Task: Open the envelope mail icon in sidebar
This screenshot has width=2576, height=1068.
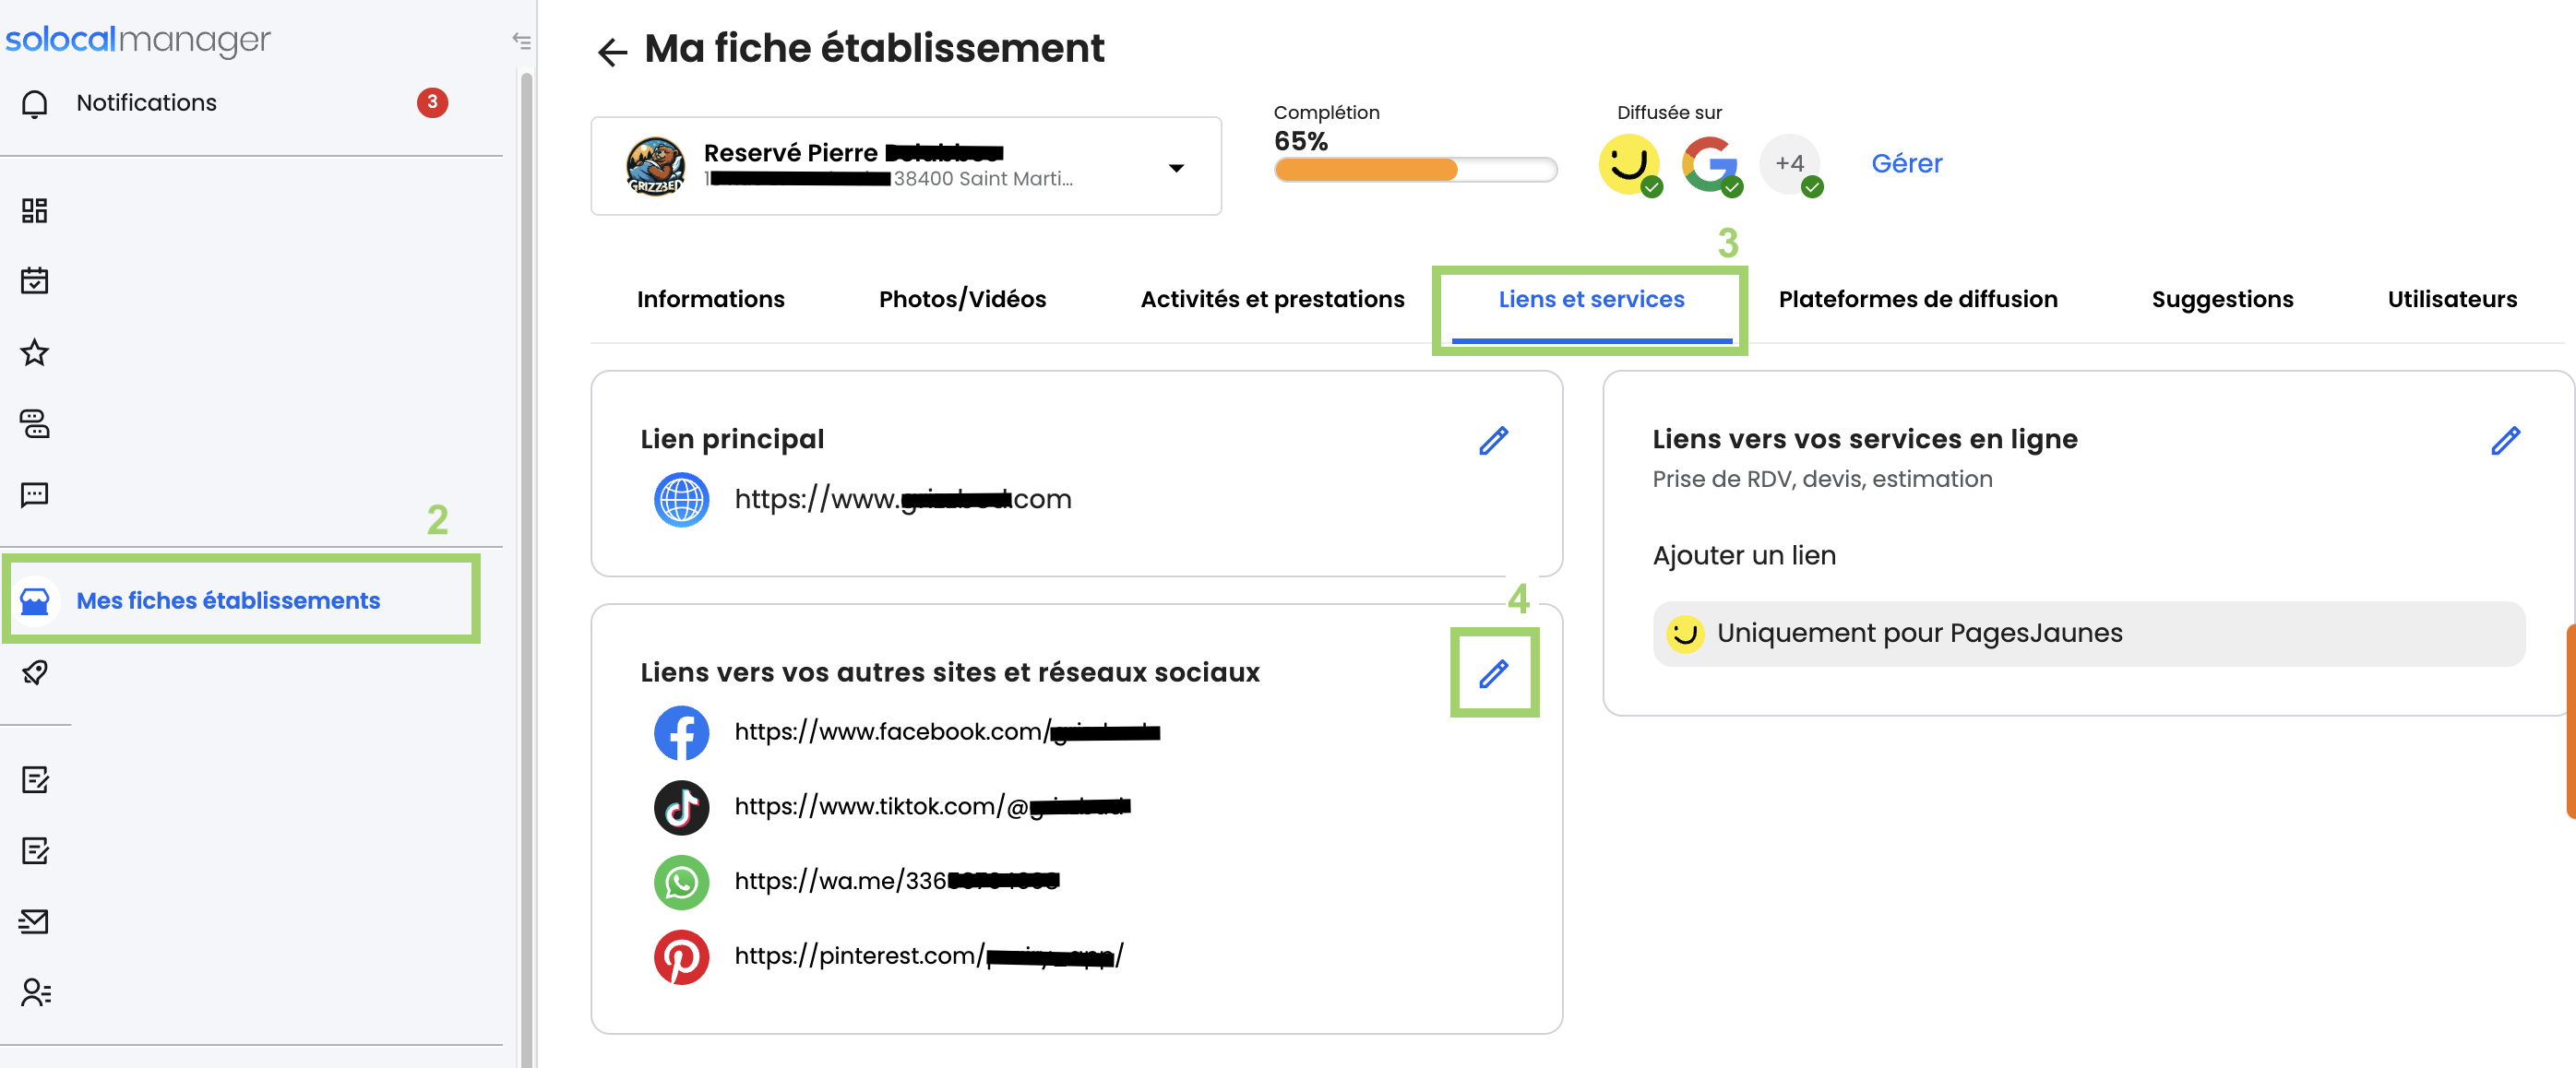Action: (35, 921)
